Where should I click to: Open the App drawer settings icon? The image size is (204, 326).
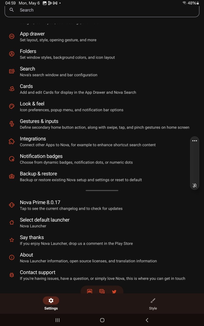(x=11, y=36)
